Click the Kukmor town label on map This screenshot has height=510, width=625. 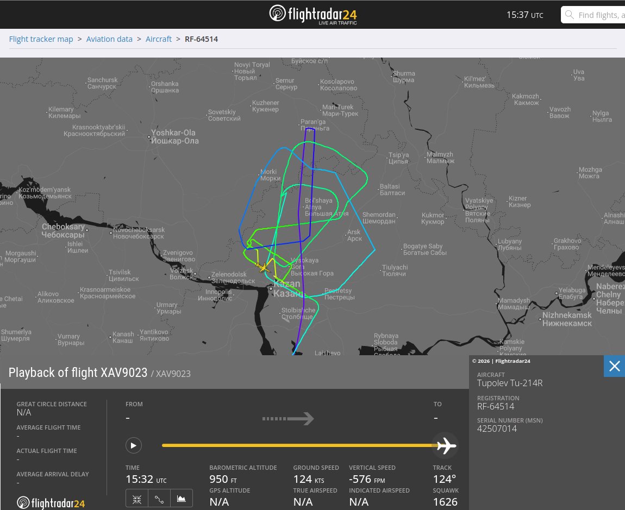[x=433, y=218]
